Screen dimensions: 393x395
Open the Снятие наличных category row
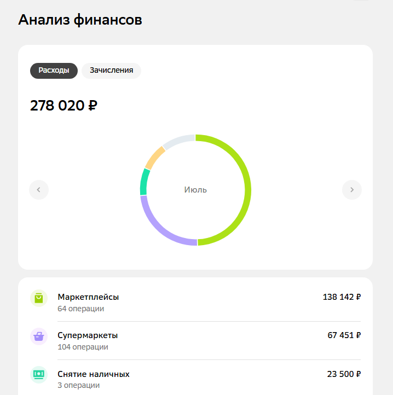[x=195, y=379]
